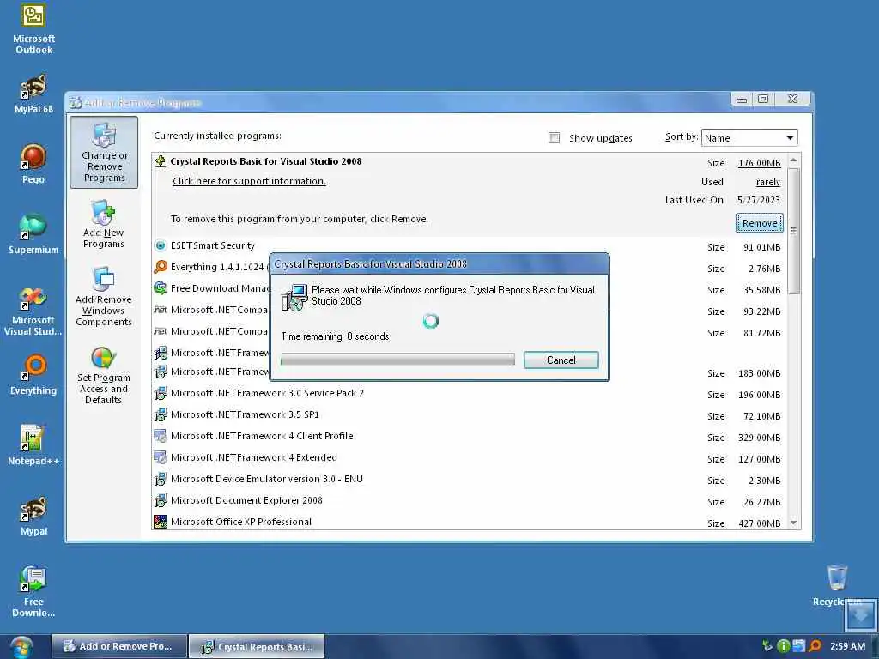Viewport: 879px width, 659px height.
Task: Open the Recycle Bin on the desktop
Action: (837, 585)
